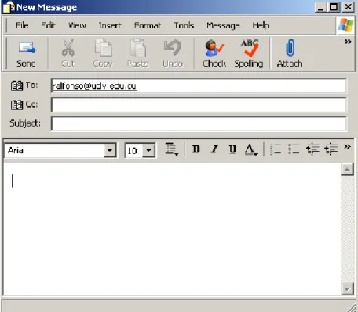Maximize the New Message window
Image resolution: width=358 pixels, height=312 pixels.
coord(334,7)
